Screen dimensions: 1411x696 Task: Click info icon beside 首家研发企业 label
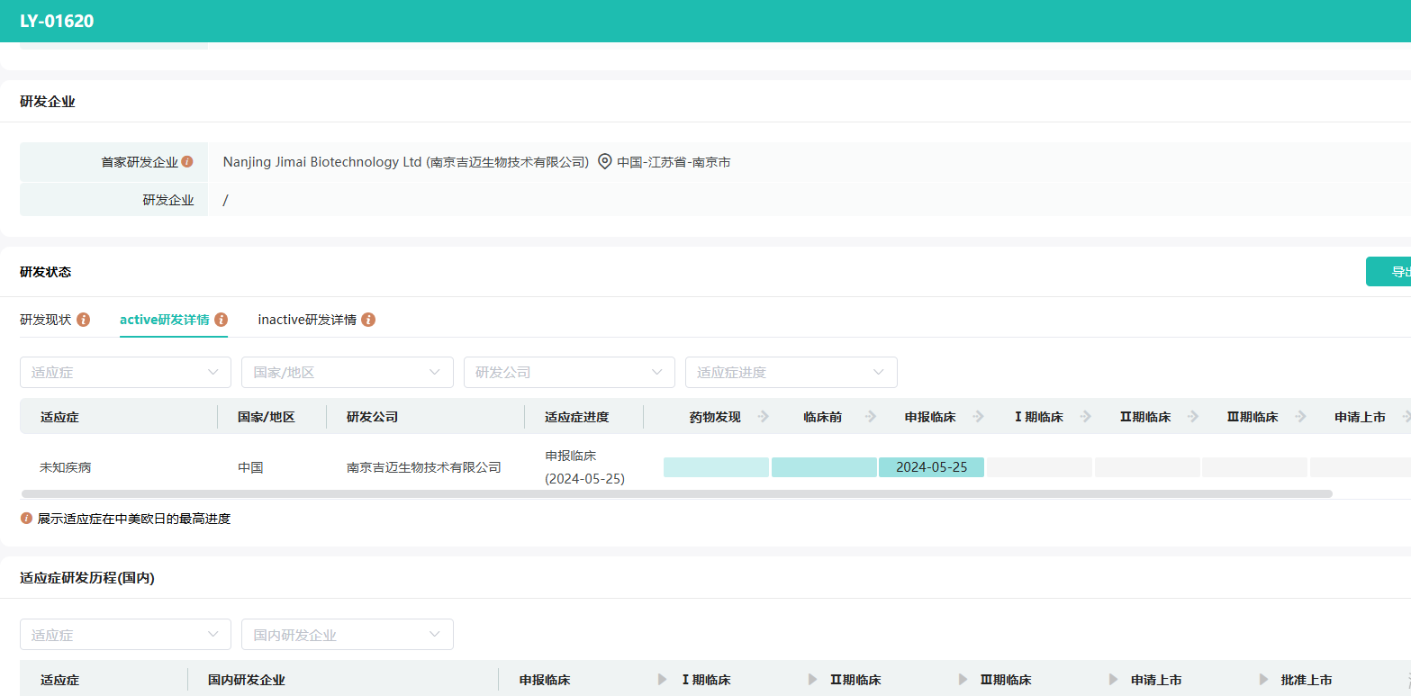pos(187,162)
